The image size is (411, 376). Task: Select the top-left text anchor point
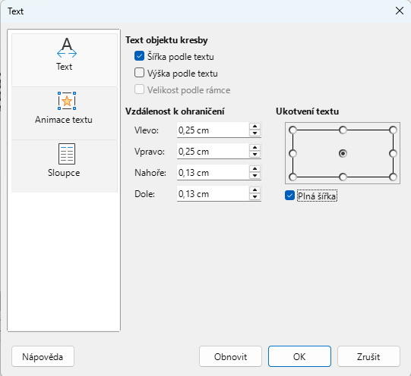(x=292, y=130)
